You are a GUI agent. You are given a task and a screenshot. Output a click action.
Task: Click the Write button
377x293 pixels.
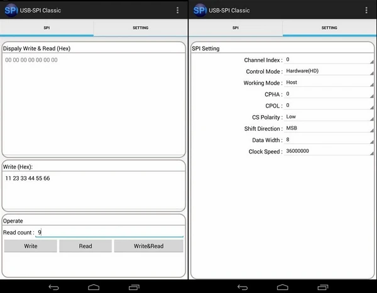pos(31,246)
